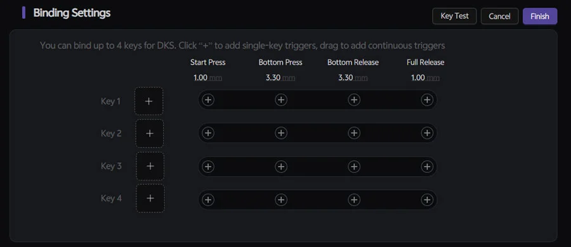The width and height of the screenshot is (571, 247).
Task: Add Start Press trigger for Key 3
Action: coord(208,167)
